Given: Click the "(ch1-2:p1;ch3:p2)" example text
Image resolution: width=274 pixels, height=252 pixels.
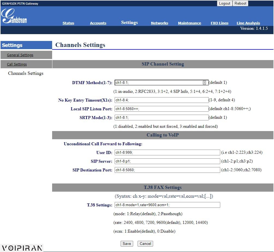Looking at the screenshot, I should tap(237, 161).
